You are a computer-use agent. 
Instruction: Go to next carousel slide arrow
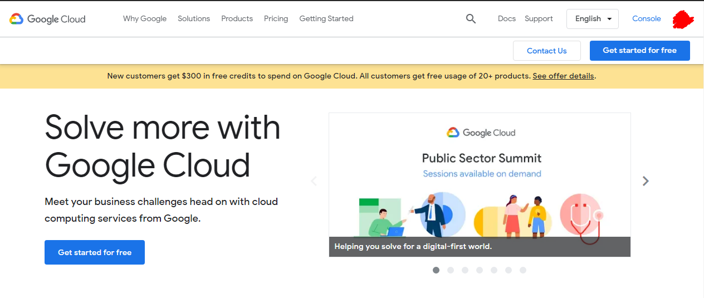pyautogui.click(x=646, y=181)
